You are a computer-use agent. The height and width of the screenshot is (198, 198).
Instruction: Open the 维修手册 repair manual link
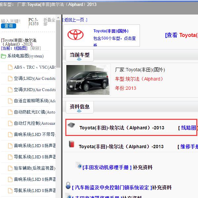189,147
